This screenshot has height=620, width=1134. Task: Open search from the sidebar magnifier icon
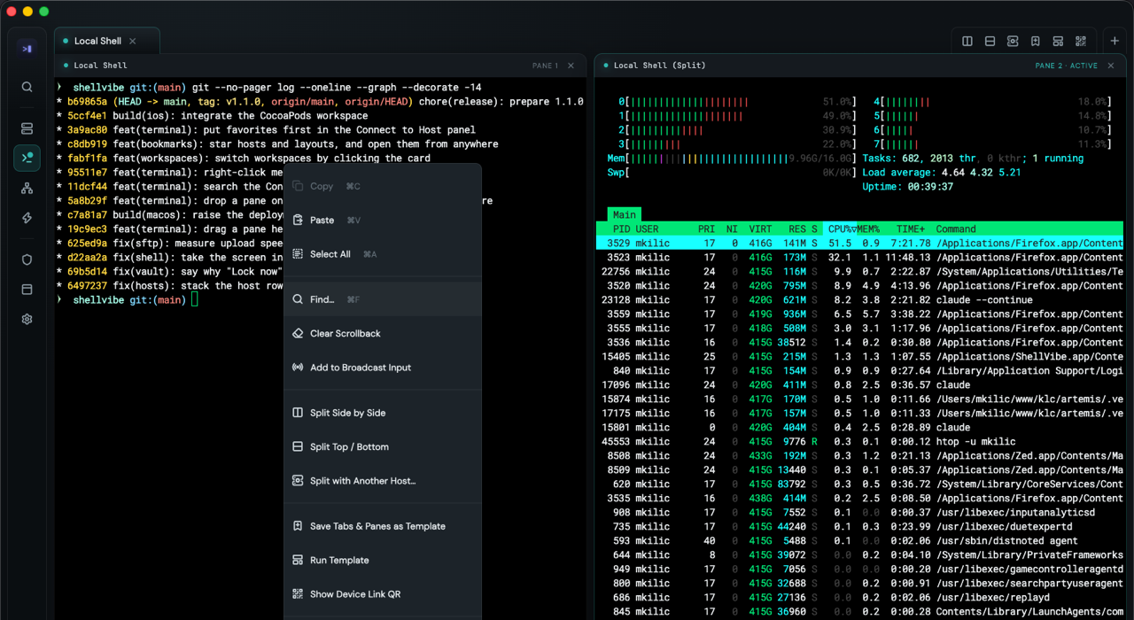coord(27,87)
